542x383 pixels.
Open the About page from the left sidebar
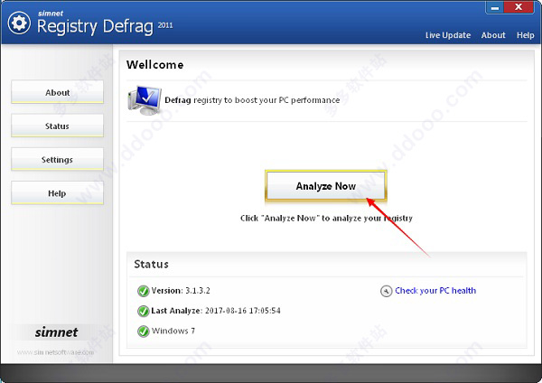[58, 92]
